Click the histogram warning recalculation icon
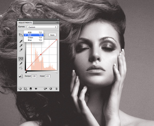 (21, 76)
